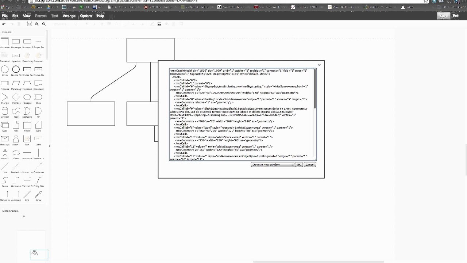This screenshot has height=263, width=467.
Task: Click inside the XML source text area
Action: coord(241,114)
